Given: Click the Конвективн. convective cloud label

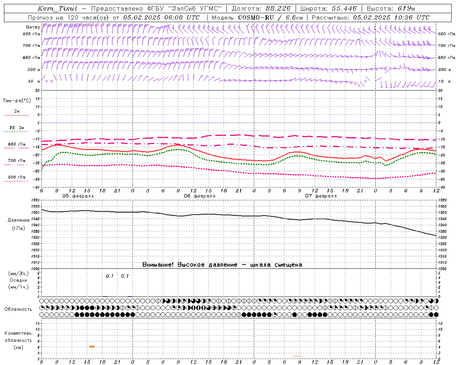Looking at the screenshot, I should [x=18, y=333].
